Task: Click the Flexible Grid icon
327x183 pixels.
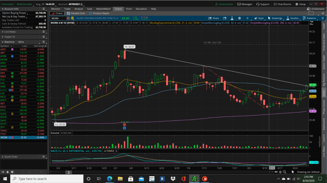Action: (x=68, y=13)
